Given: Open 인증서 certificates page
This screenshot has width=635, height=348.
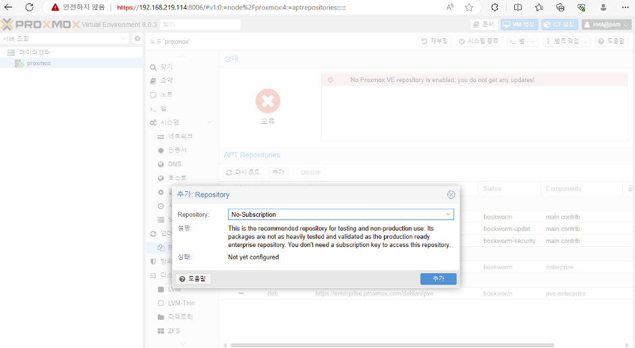Looking at the screenshot, I should point(177,150).
